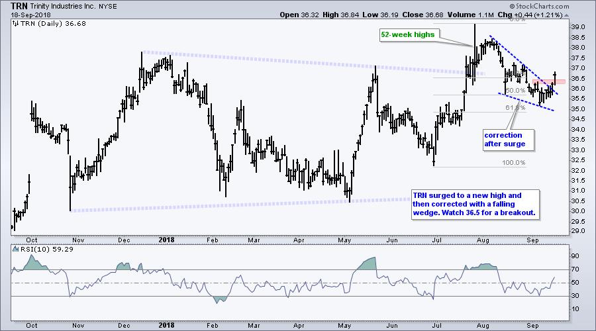596x331 pixels.
Task: Click the 33.0 price axis label
Action: coord(577,150)
